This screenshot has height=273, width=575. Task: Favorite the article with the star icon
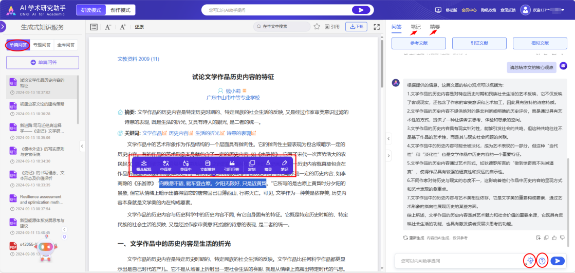tap(317, 27)
